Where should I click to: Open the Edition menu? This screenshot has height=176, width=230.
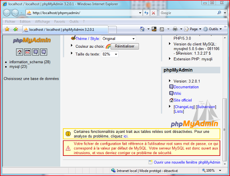tap(25, 22)
